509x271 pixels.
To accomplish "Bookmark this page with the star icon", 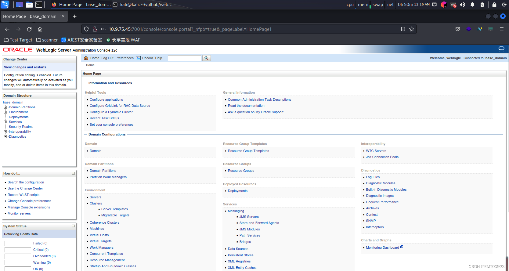I will (x=412, y=29).
